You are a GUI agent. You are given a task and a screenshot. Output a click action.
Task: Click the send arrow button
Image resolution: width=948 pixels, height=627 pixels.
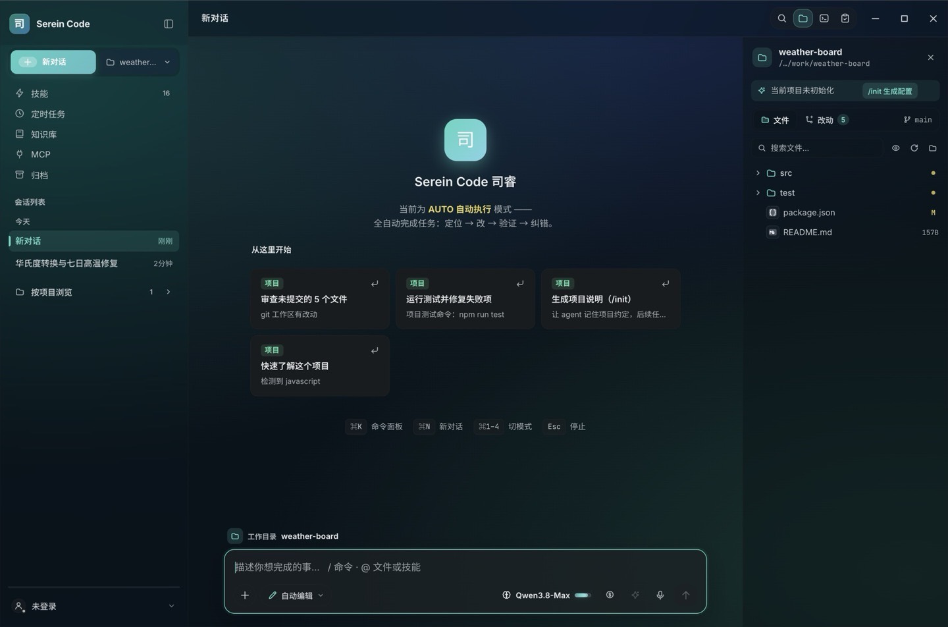[x=685, y=595]
